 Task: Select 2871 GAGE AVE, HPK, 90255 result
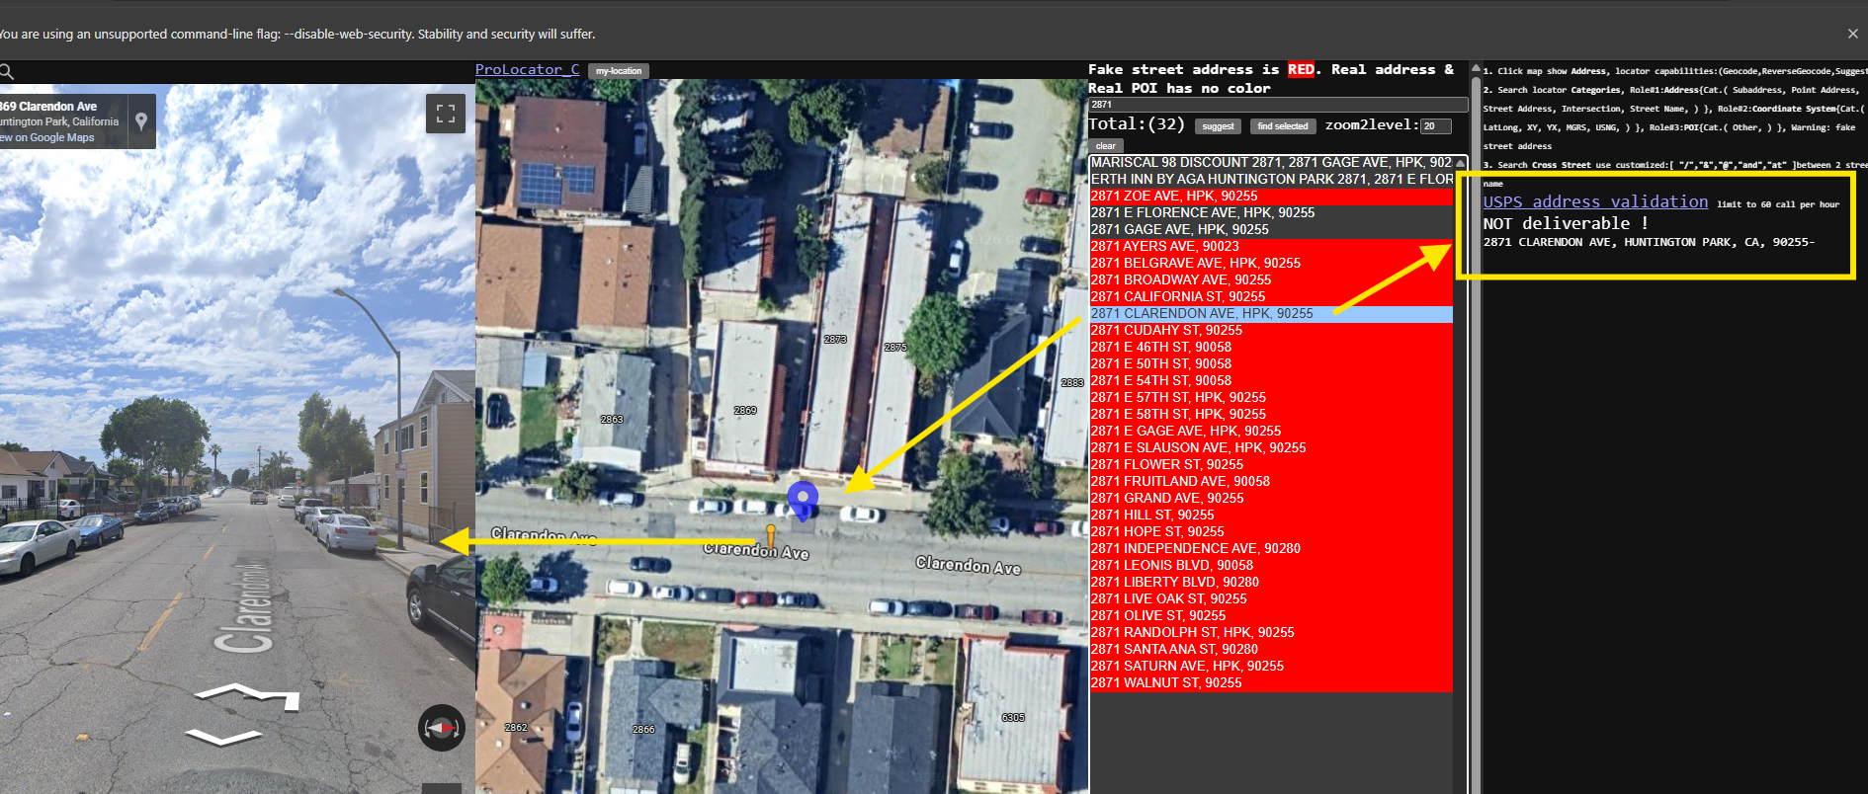(x=1180, y=229)
